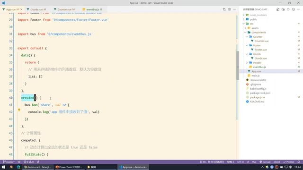The image size is (303, 170).
Task: Change UTF-8 encoding in status bar
Action: point(241,162)
